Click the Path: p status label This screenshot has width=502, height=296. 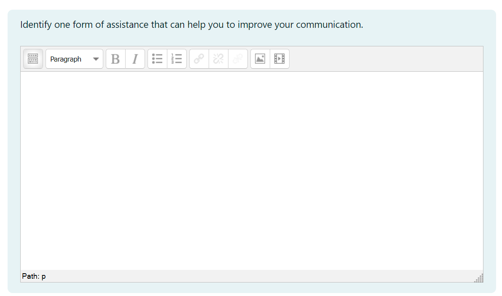tap(34, 276)
